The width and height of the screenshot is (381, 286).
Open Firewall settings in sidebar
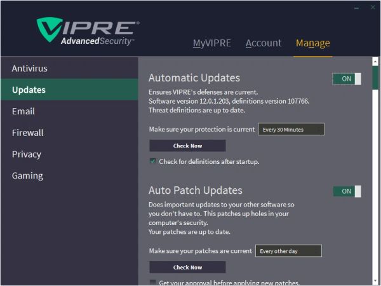point(69,133)
